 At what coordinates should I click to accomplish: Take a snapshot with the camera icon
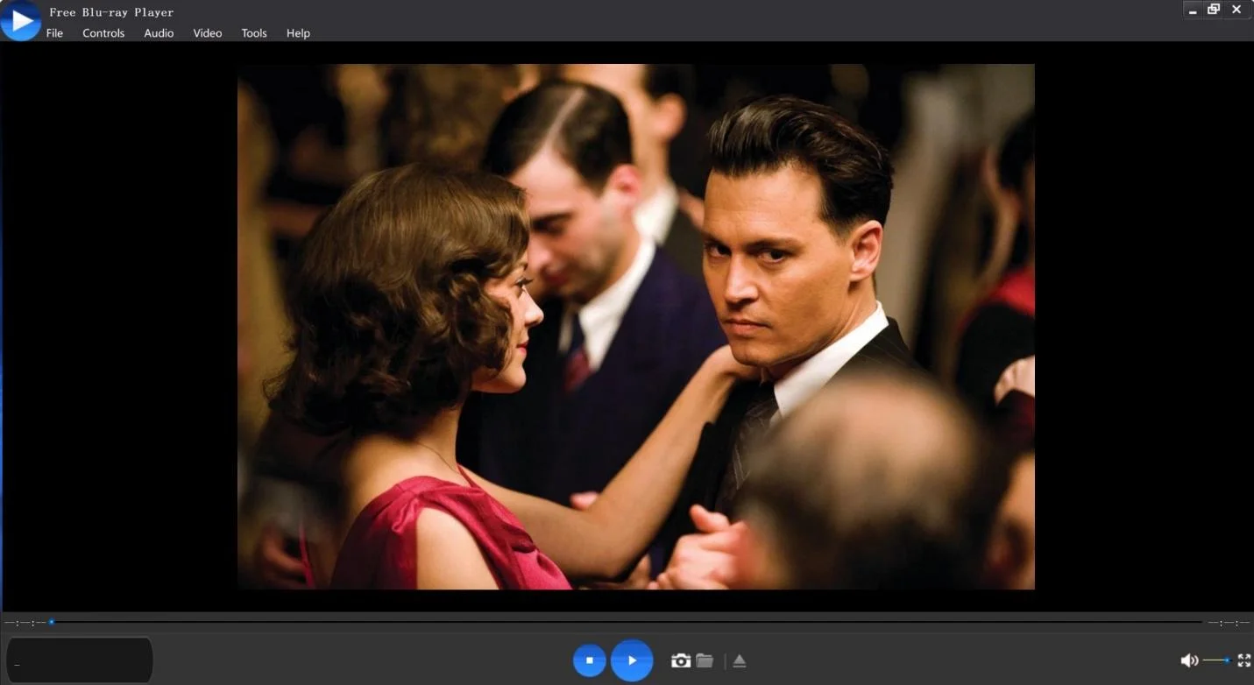(x=681, y=660)
